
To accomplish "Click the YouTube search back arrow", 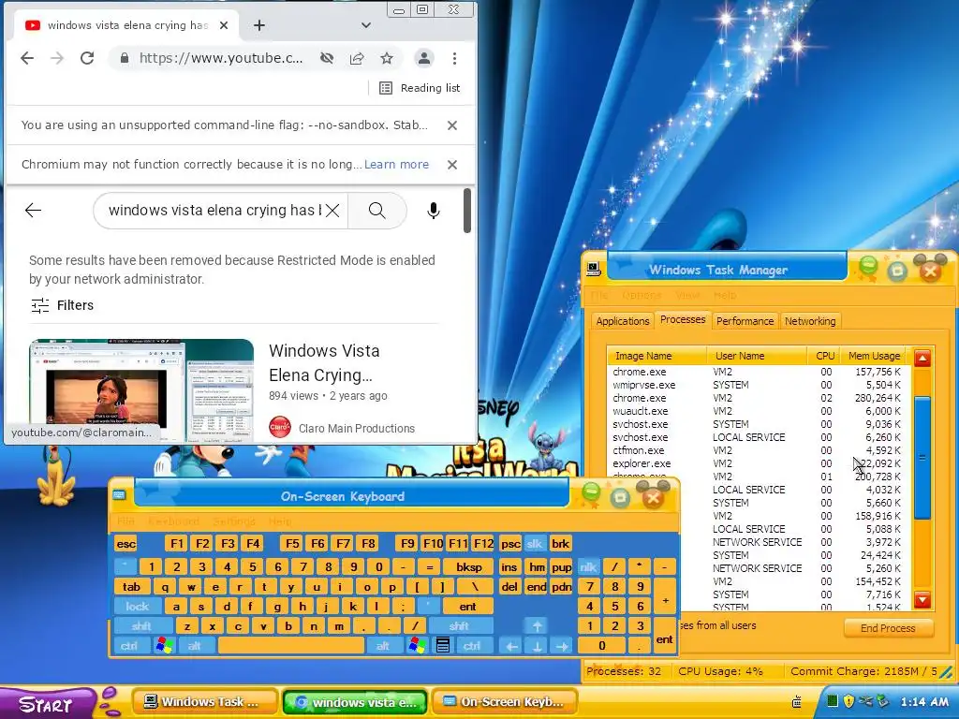I will pos(33,211).
